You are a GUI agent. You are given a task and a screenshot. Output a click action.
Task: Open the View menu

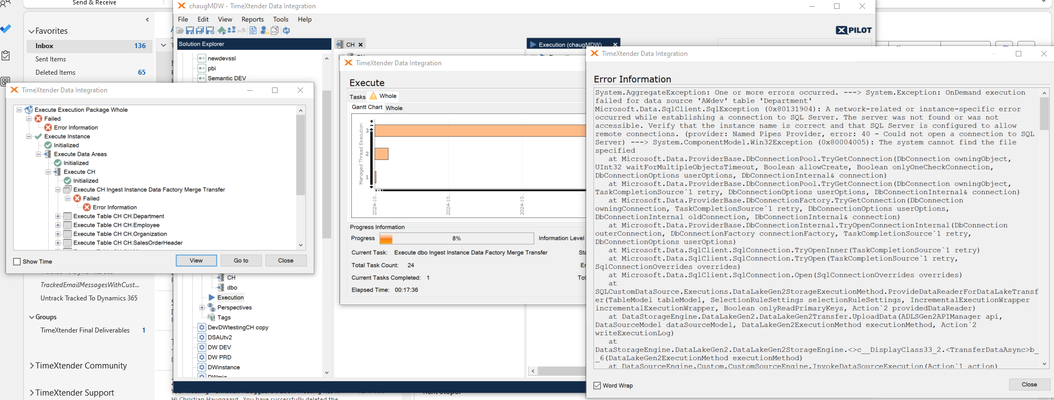[x=225, y=19]
